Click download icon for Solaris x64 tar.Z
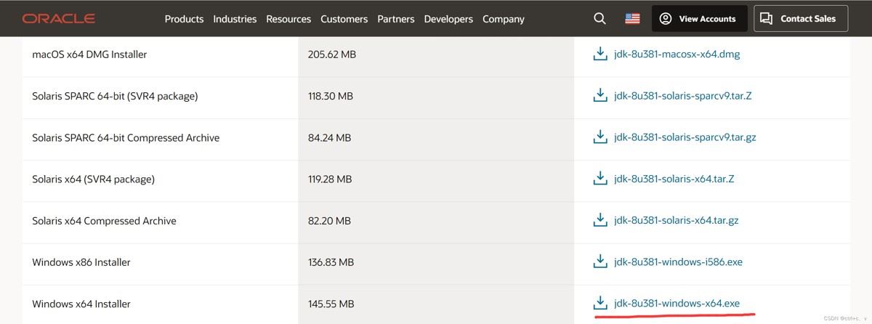 click(x=600, y=179)
